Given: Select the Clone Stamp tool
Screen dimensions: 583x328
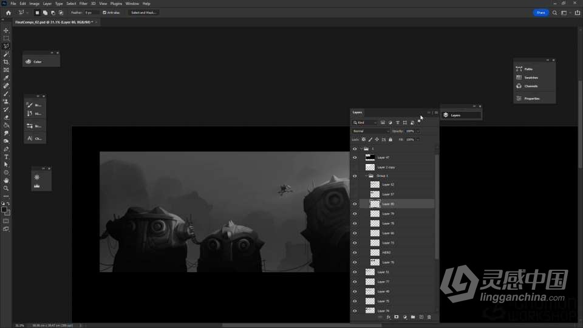Looking at the screenshot, I should (6, 101).
